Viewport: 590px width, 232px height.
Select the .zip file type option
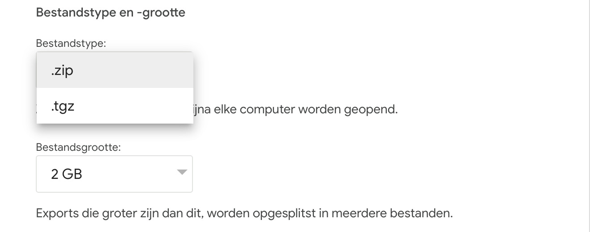[115, 70]
